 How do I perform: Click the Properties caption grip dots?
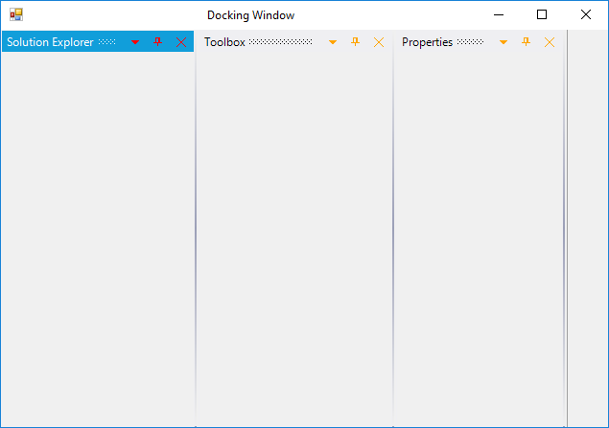(x=470, y=41)
